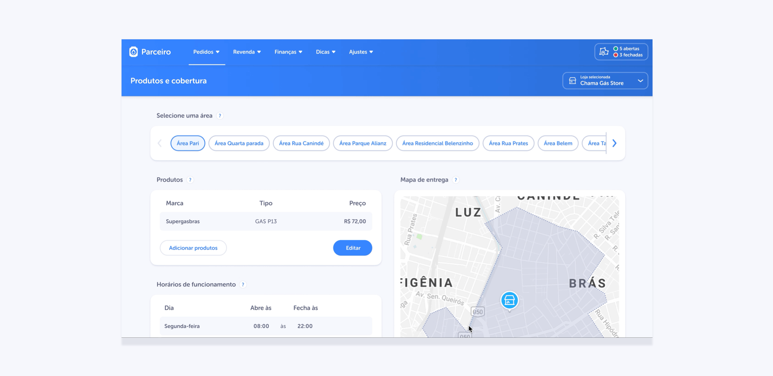Click the store pin marker on map

tap(509, 300)
